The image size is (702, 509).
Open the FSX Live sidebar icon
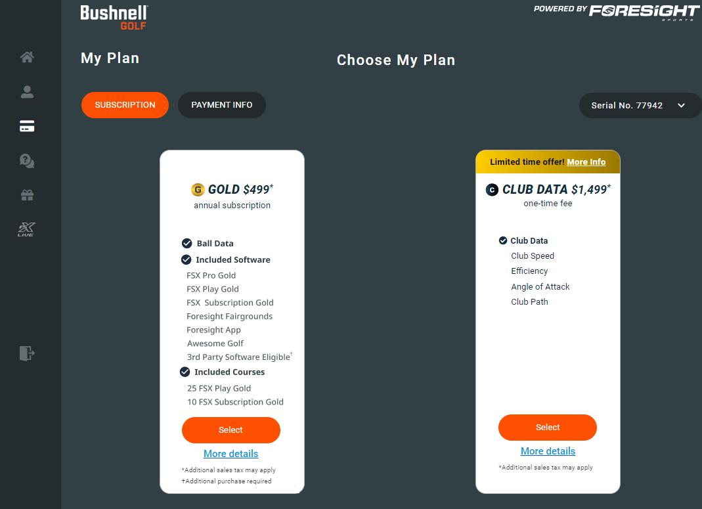tap(26, 229)
